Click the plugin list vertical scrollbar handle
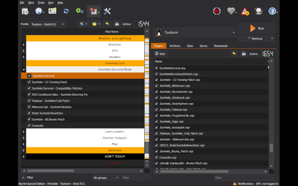 click(x=271, y=148)
